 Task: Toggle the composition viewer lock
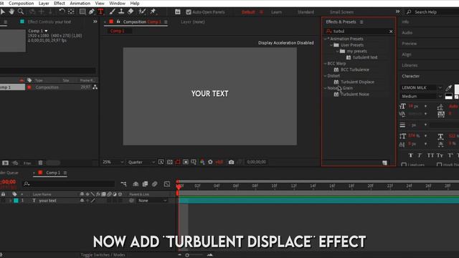pyautogui.click(x=118, y=21)
